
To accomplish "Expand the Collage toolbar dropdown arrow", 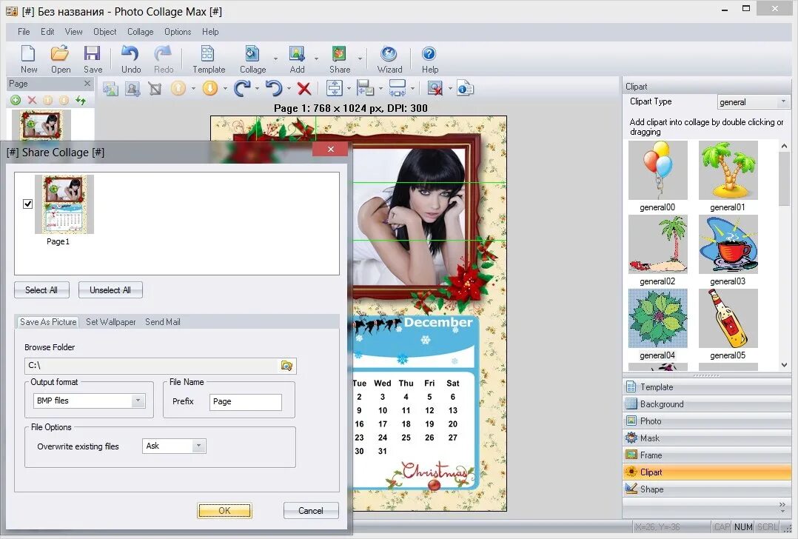I will coord(276,58).
